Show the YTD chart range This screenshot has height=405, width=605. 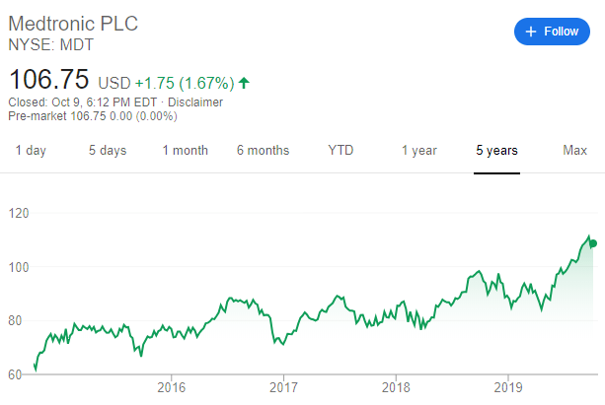point(340,150)
